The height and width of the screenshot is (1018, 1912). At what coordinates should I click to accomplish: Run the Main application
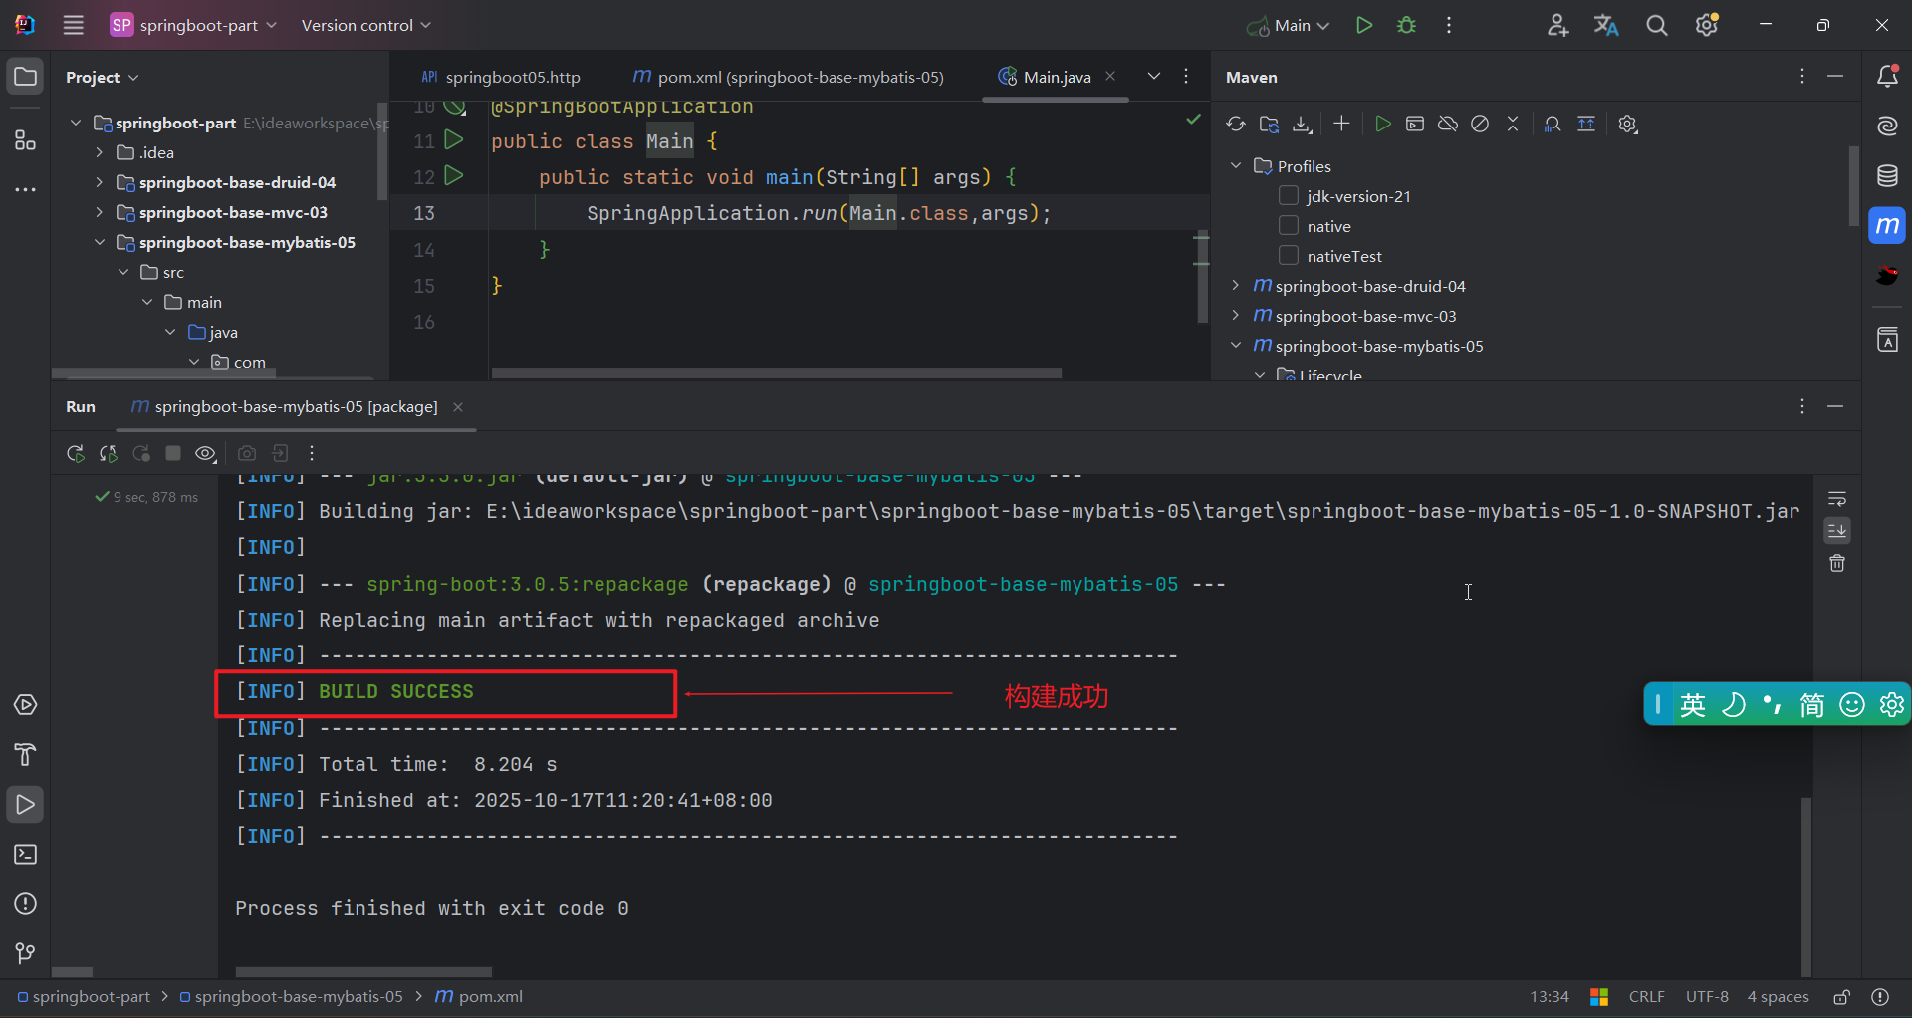click(x=1364, y=25)
